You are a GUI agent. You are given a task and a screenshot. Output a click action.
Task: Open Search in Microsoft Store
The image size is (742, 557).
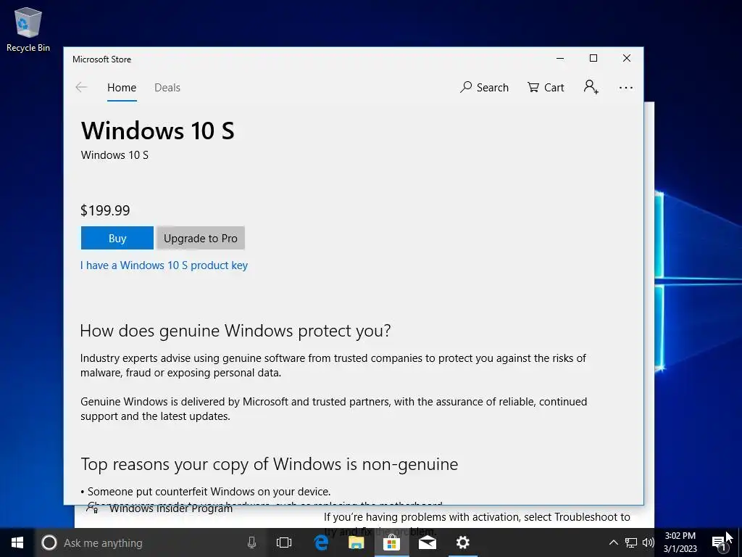point(484,88)
